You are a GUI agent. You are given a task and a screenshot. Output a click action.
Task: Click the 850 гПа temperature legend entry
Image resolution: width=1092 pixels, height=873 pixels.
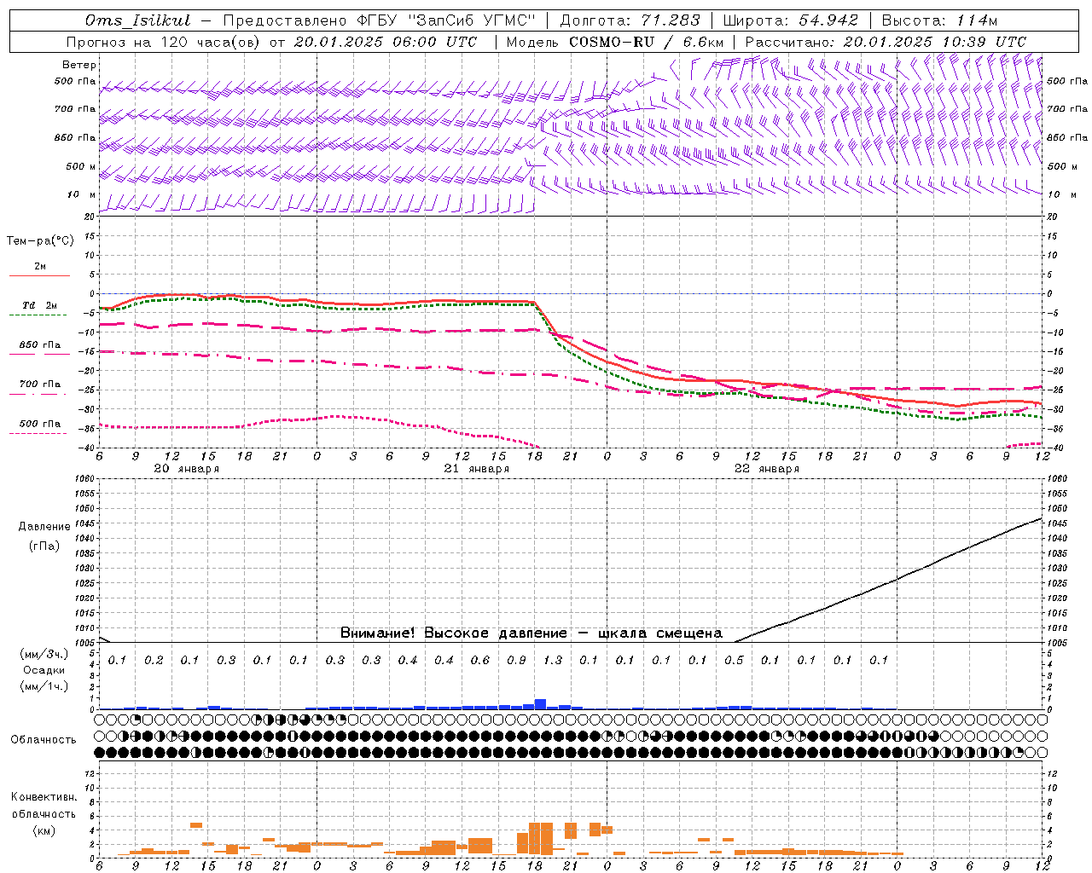tap(40, 345)
